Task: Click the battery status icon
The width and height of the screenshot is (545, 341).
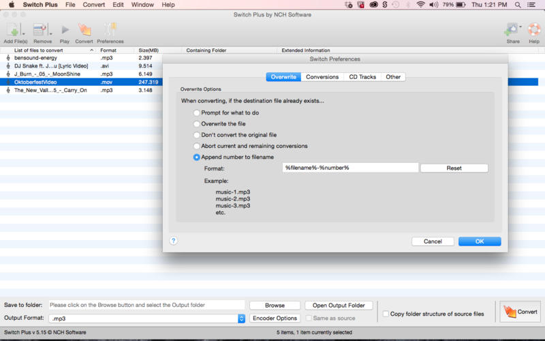Action: 461,5
